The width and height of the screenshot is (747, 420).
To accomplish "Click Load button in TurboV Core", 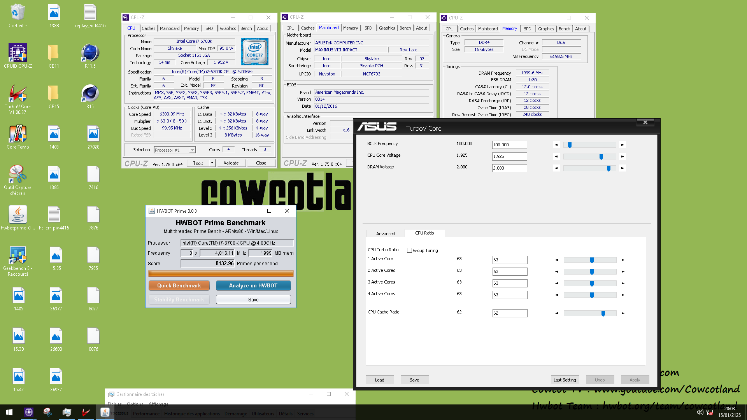I will click(380, 380).
